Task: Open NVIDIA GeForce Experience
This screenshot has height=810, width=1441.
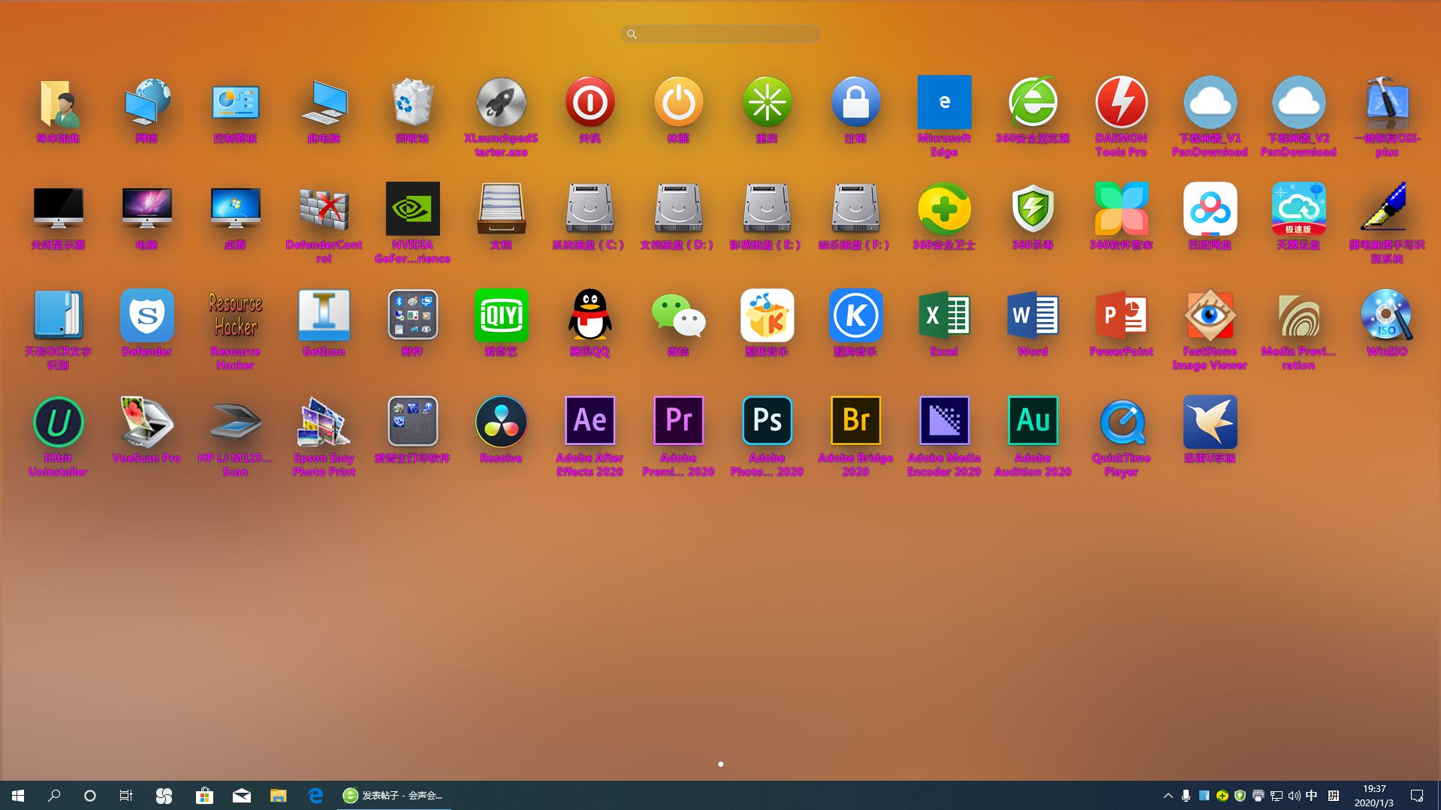Action: [x=412, y=209]
